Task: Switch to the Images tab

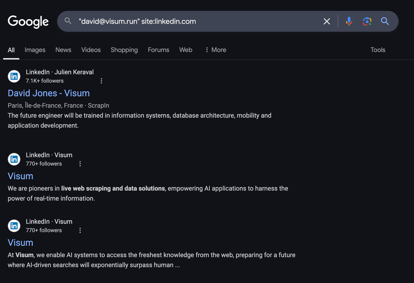Action: coord(35,50)
